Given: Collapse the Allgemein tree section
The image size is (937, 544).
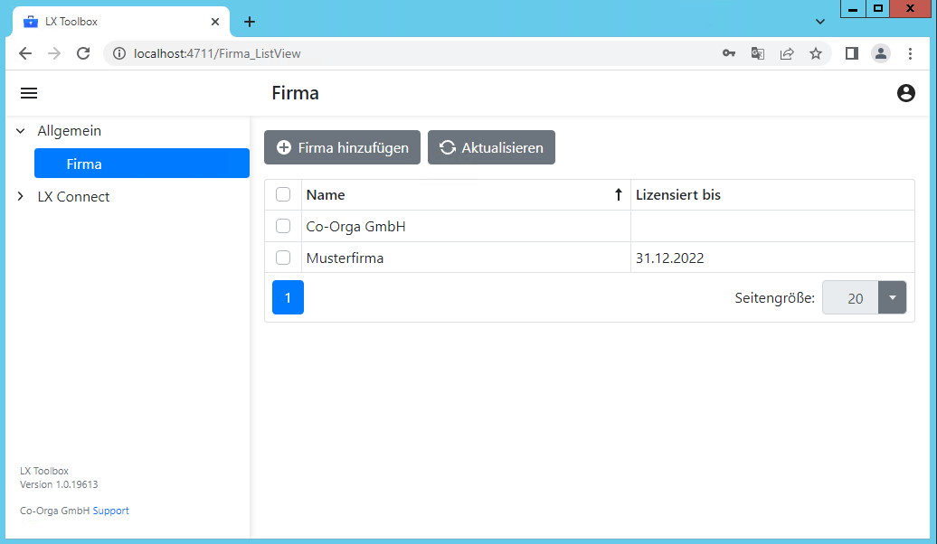Looking at the screenshot, I should coord(21,131).
